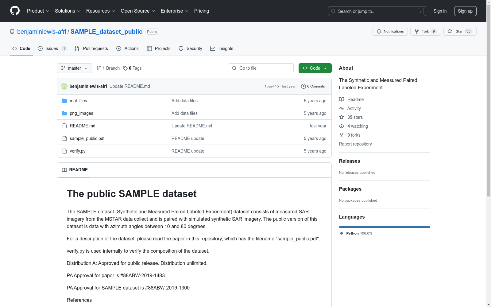This screenshot has height=307, width=491.
Task: Click the Sign in link
Action: coord(440,11)
